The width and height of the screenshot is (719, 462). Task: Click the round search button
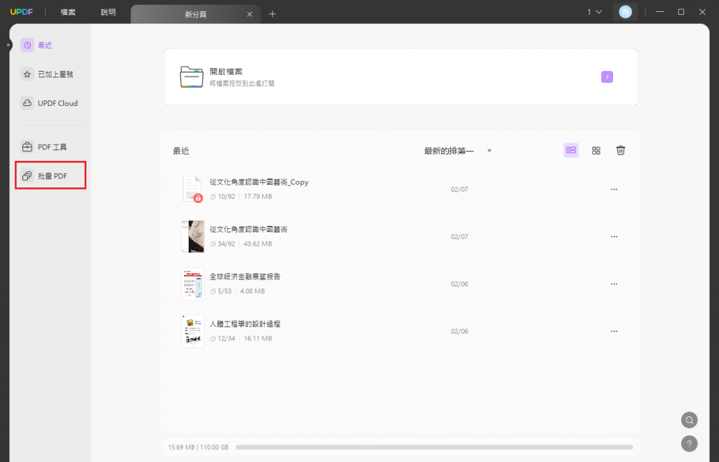click(x=690, y=420)
